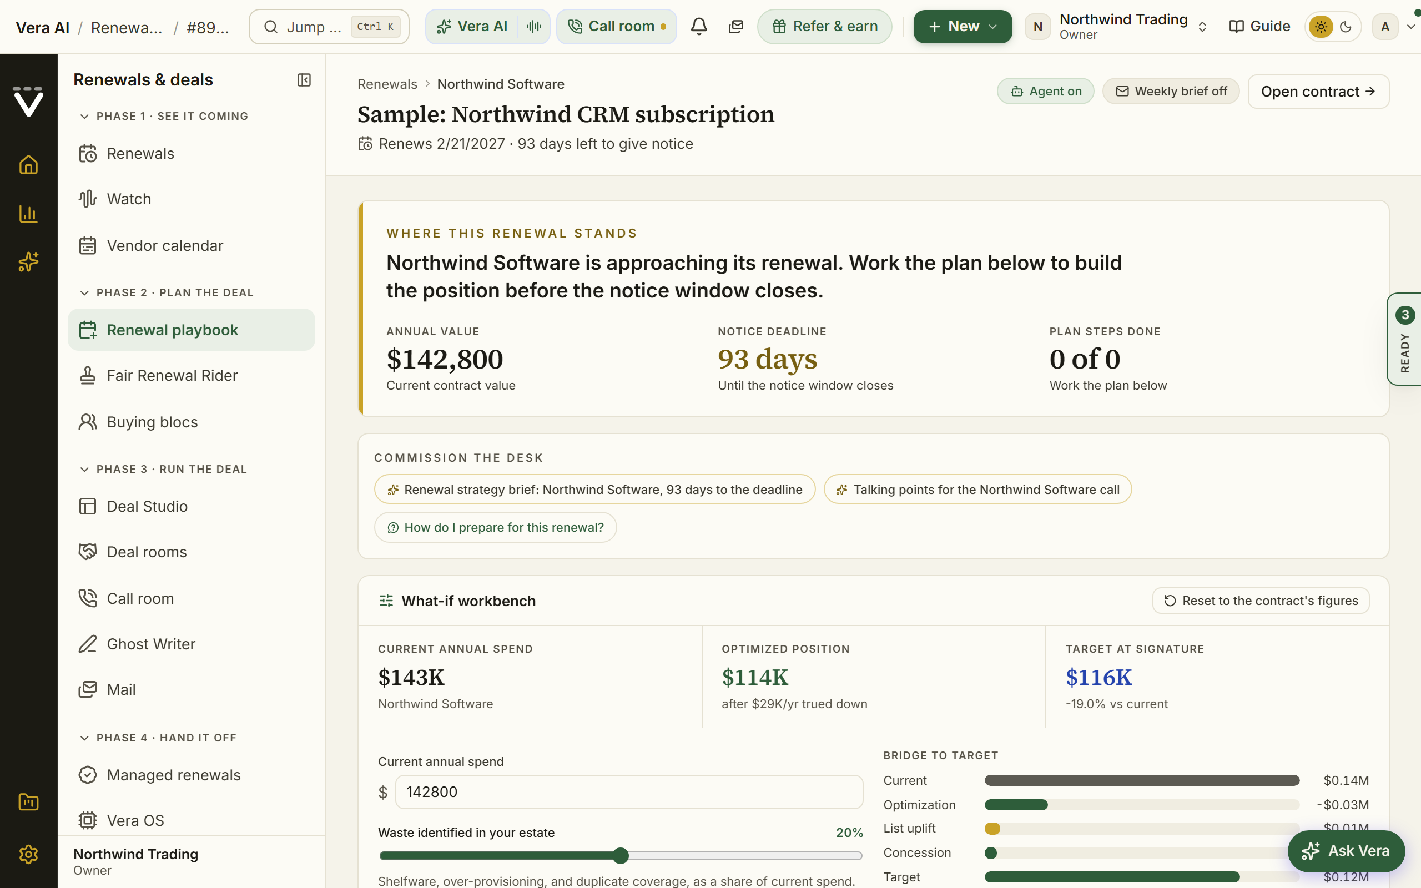Click Talking points for the Northwind call
Image resolution: width=1421 pixels, height=888 pixels.
pyautogui.click(x=977, y=490)
